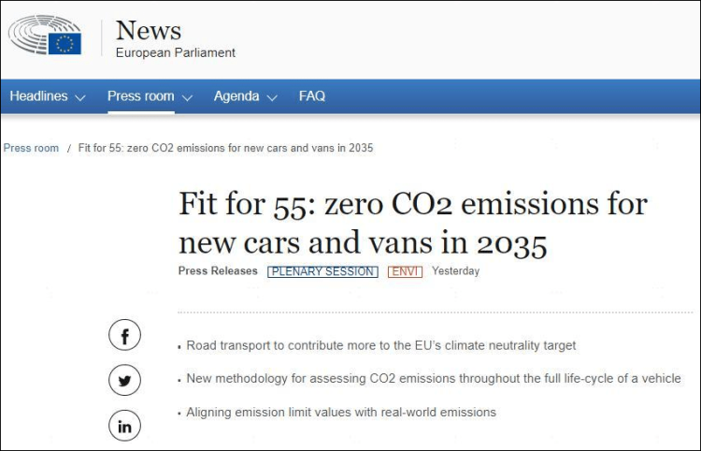Share article on Facebook
The height and width of the screenshot is (451, 701).
point(124,335)
